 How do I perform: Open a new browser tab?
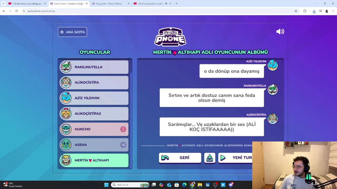coord(176,4)
